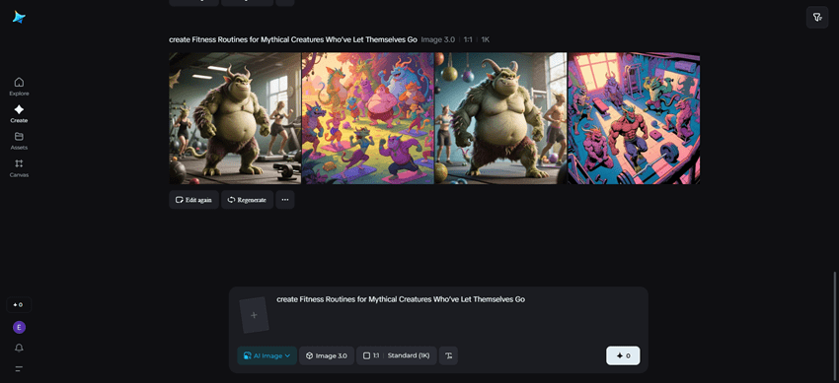Click the Image 3.0 label beside the title

coord(437,39)
